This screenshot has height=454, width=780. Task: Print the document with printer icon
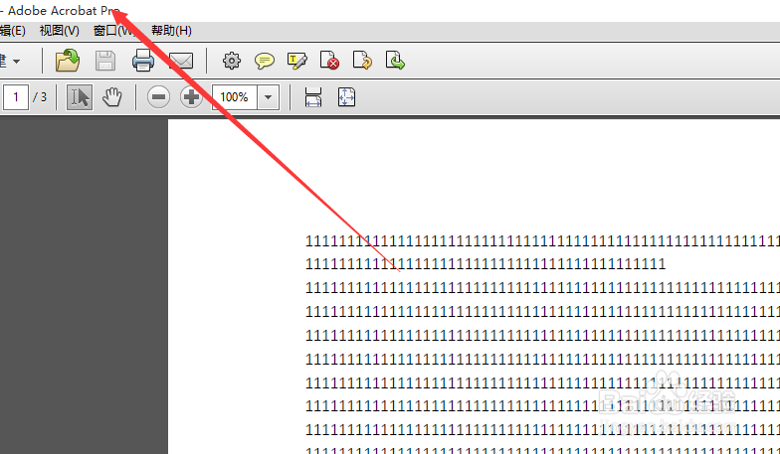[x=143, y=61]
